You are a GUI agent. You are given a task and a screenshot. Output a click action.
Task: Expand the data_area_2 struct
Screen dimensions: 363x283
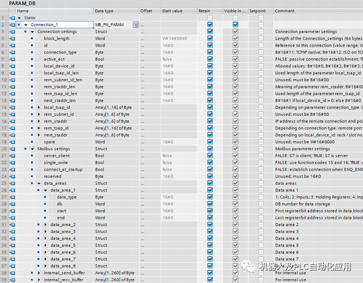pos(46,224)
